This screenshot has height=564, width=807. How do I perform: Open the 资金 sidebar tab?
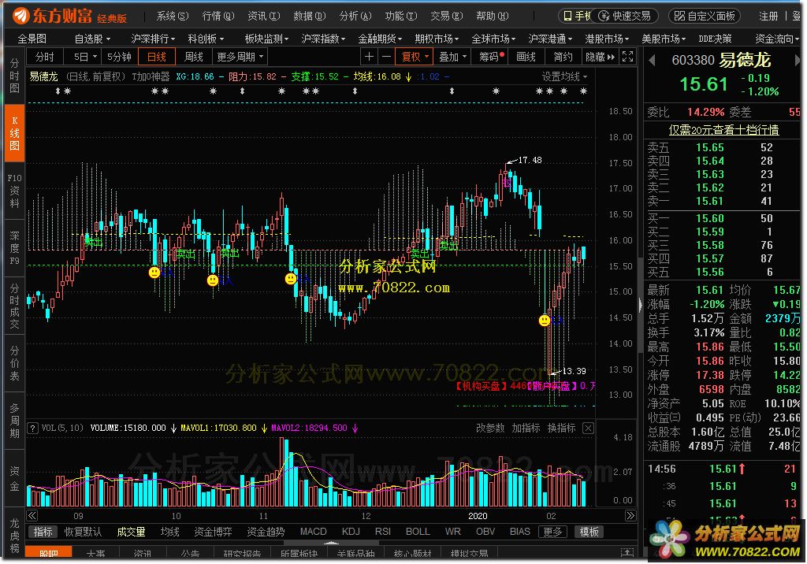[14, 478]
